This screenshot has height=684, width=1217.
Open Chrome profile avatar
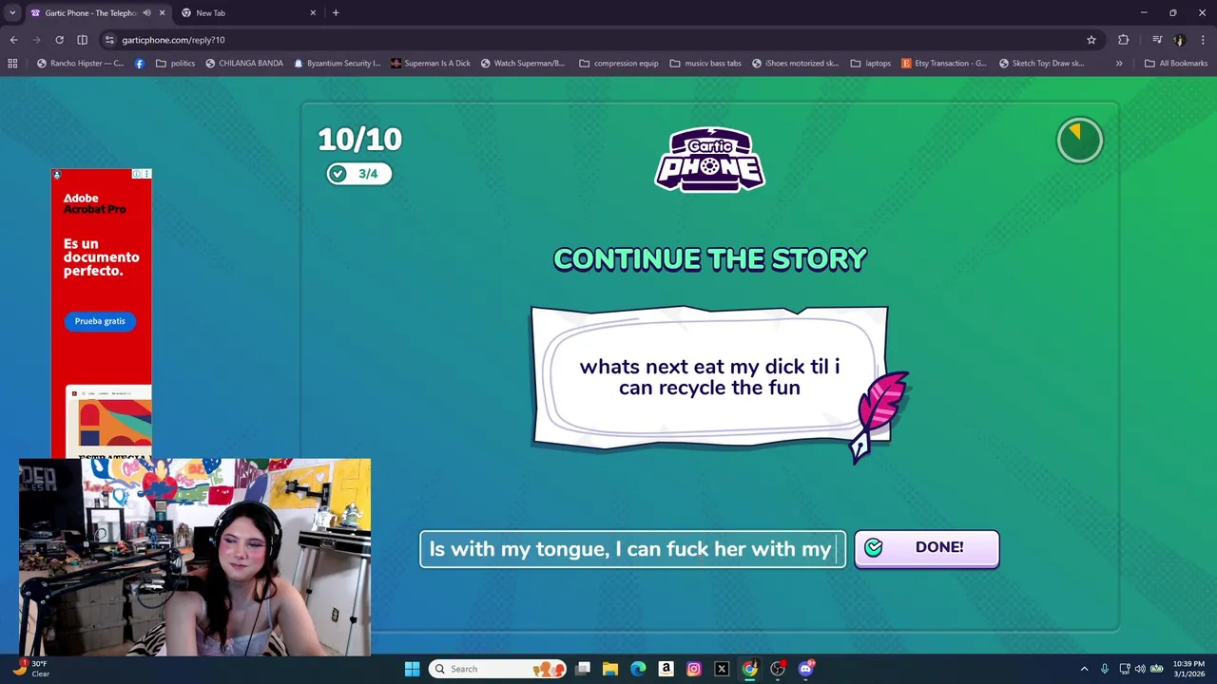coord(1179,40)
